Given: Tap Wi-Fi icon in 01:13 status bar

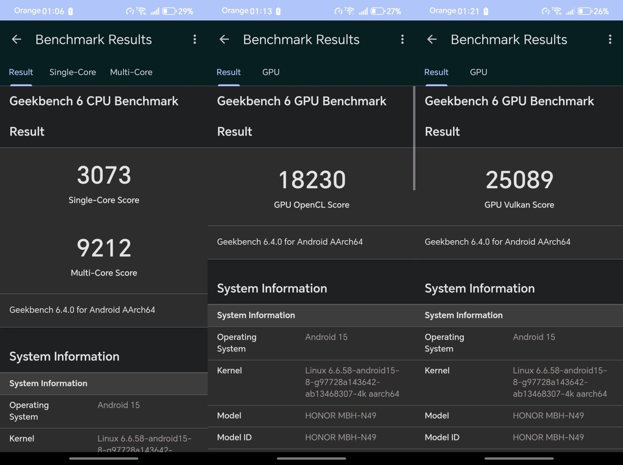Looking at the screenshot, I should point(350,11).
